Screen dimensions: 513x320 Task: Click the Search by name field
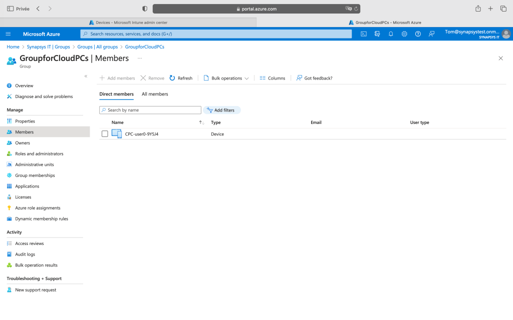click(x=150, y=110)
